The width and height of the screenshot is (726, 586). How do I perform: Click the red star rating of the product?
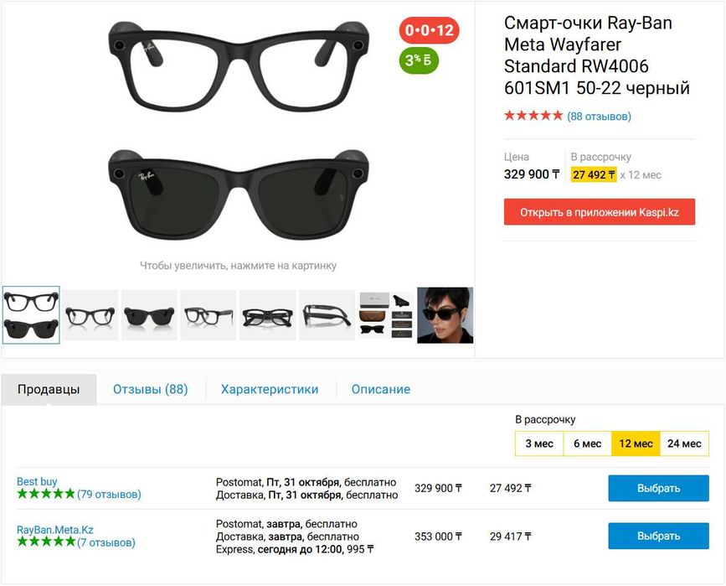click(x=533, y=116)
